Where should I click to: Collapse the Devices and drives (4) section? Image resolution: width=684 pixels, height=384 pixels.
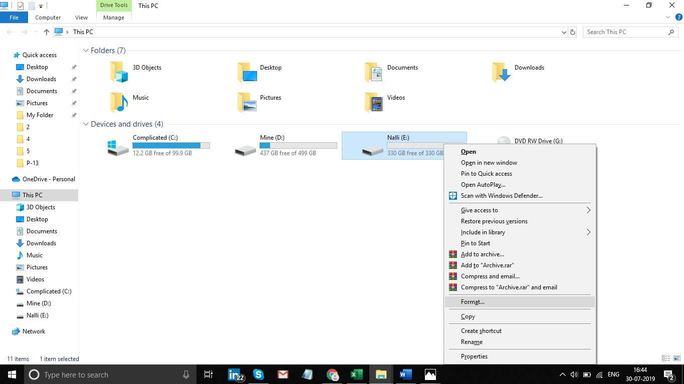(86, 124)
